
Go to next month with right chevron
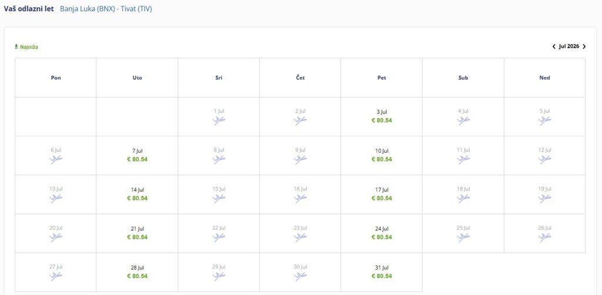584,46
